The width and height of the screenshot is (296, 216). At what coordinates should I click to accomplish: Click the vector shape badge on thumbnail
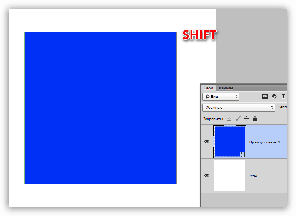(243, 154)
